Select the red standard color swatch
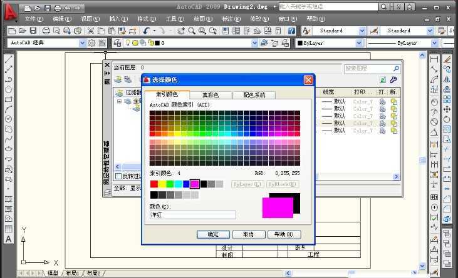 154,184
